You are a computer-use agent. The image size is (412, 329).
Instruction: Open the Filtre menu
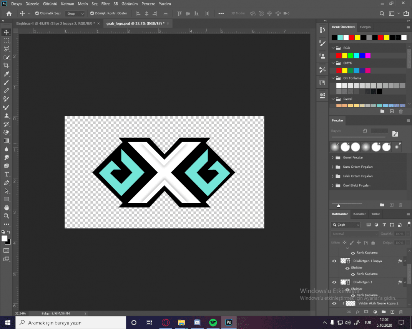[x=106, y=4]
